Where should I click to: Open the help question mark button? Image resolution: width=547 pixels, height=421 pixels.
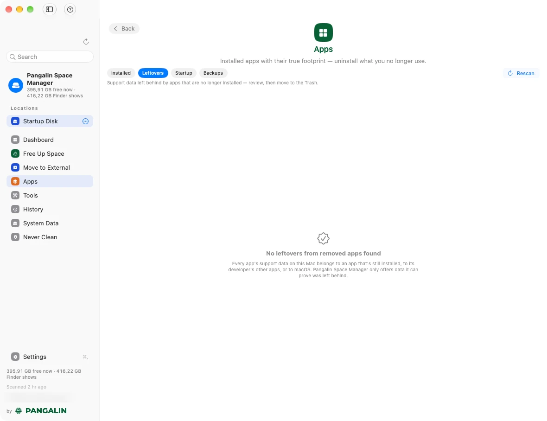coord(70,9)
